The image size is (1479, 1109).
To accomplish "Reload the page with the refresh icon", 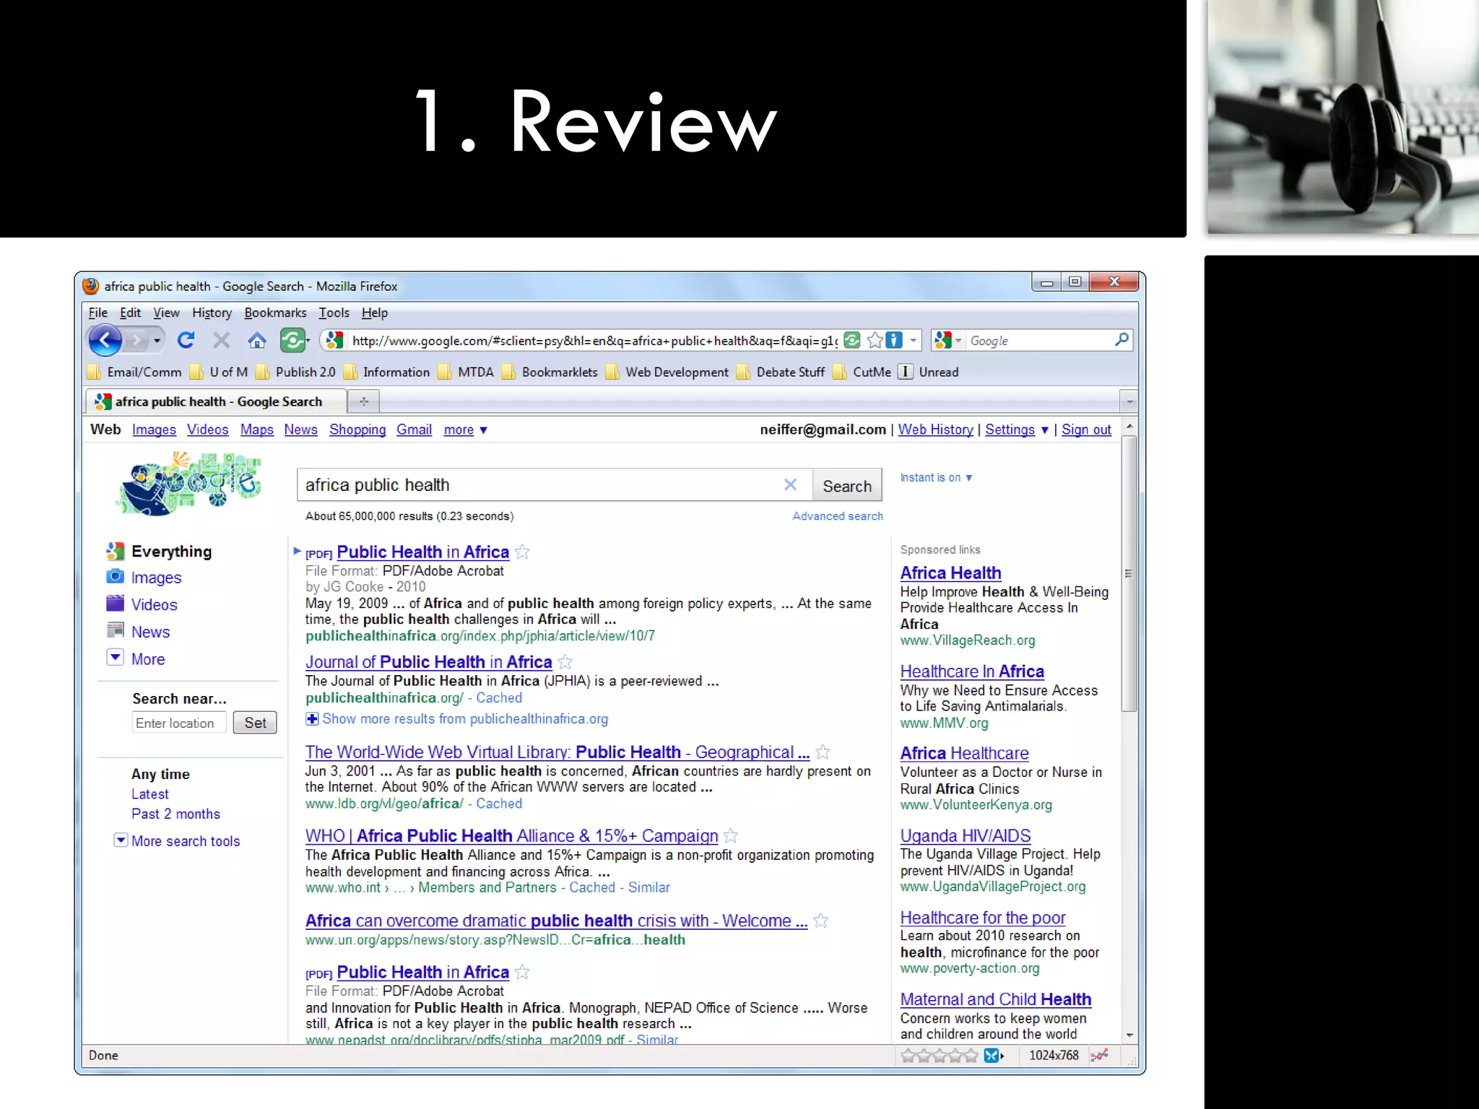I will [186, 340].
